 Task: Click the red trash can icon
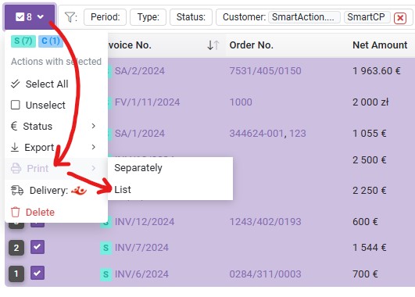tap(16, 212)
